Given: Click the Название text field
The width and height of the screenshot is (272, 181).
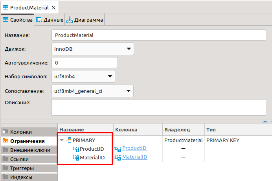Looking at the screenshot, I should [x=159, y=35].
